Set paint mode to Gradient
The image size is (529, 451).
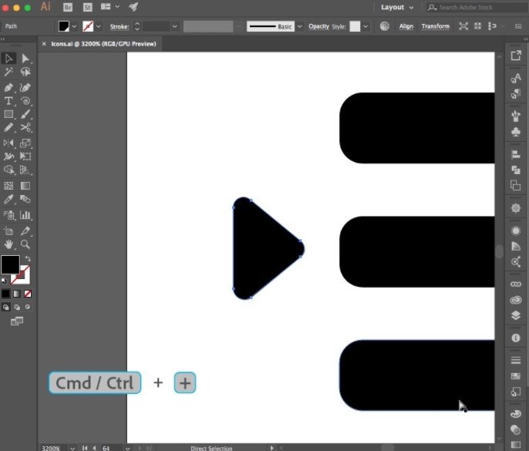coord(16,294)
